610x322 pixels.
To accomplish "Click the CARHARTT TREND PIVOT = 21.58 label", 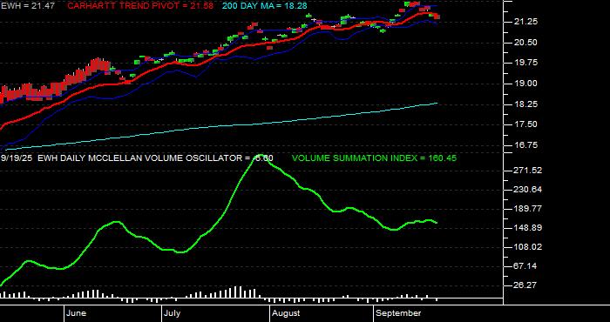I will [x=140, y=6].
